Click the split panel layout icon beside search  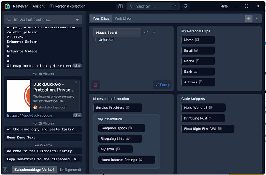click(x=120, y=7)
